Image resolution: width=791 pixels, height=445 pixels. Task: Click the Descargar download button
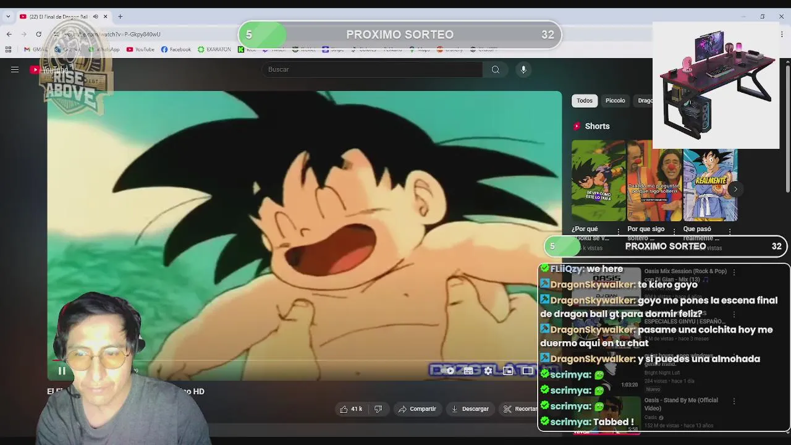470,409
